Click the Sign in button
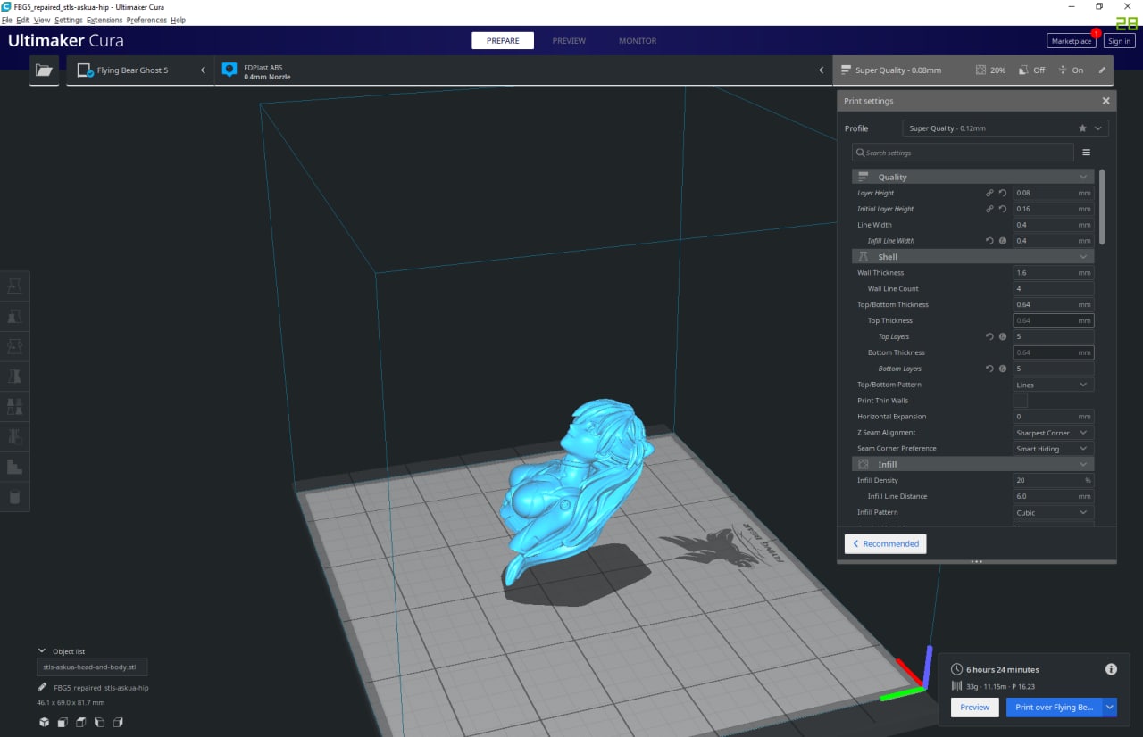The image size is (1143, 737). 1119,41
